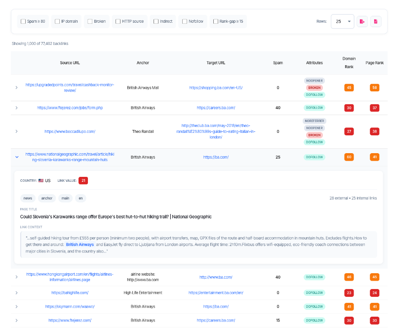Click the 'anchor' tag chip
395x330 pixels.
[47, 198]
